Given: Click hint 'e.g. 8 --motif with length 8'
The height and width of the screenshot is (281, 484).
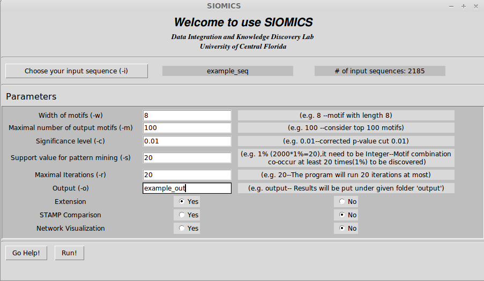Looking at the screenshot, I should [x=346, y=116].
